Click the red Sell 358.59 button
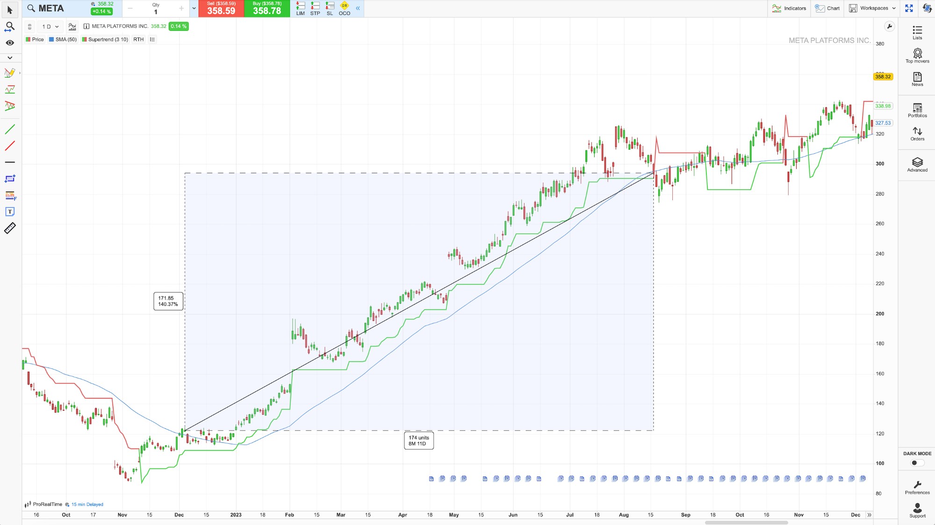 click(221, 8)
